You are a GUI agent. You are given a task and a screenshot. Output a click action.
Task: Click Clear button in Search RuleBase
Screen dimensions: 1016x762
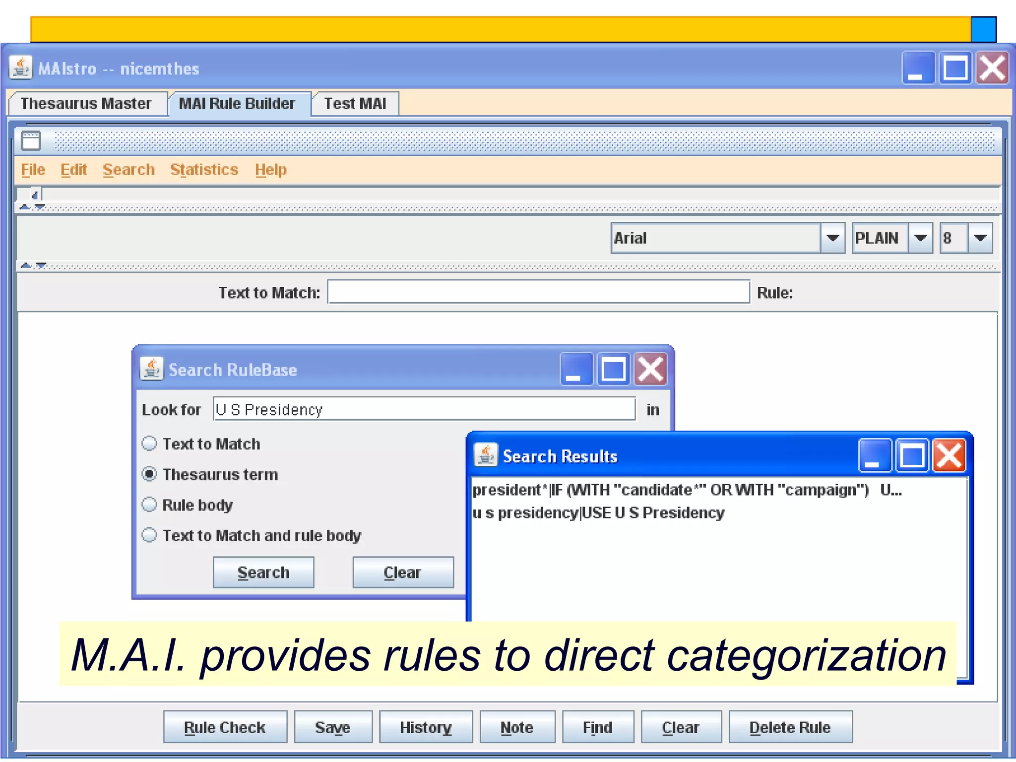tap(403, 572)
